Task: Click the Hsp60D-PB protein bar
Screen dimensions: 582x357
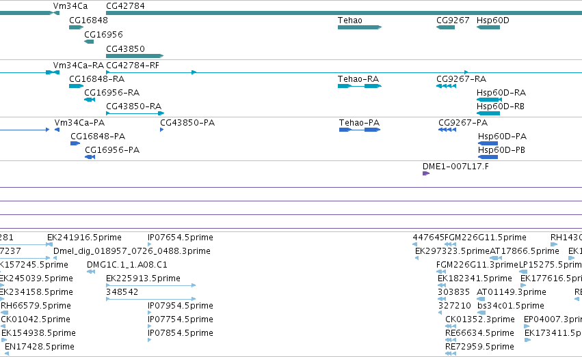Action: tap(488, 156)
